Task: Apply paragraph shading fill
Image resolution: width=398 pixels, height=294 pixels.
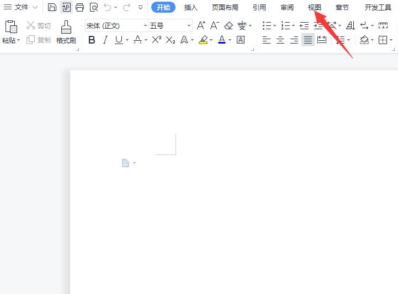Action: 364,40
